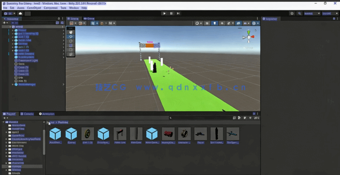Click the orientation gizmo in scene view
The width and height of the screenshot is (340, 175).
point(249,37)
